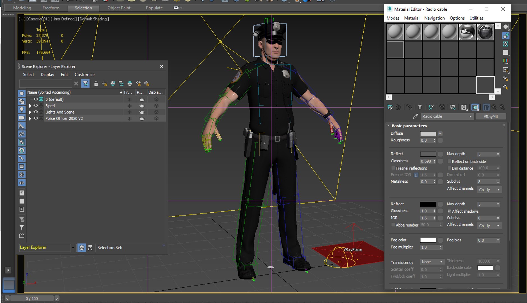Click Add to Active Layer icon

pos(113,84)
